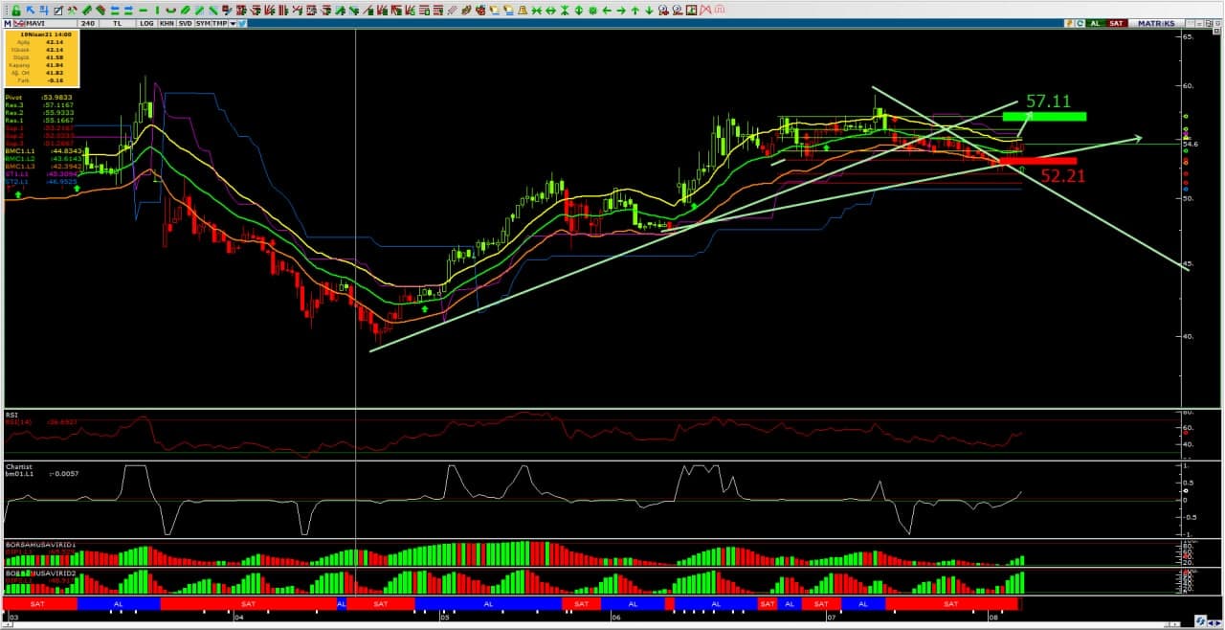
Task: Toggle the KHN chart option
Action: [167, 23]
